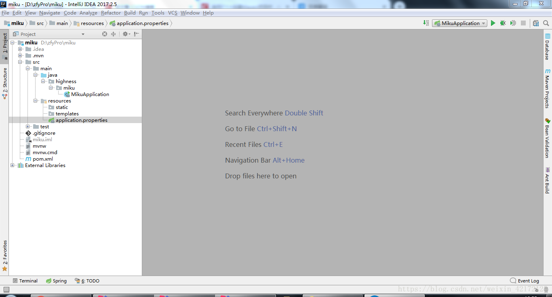Viewport: 552px width, 297px height.
Task: Run MikuApplication with coverage
Action: 513,23
